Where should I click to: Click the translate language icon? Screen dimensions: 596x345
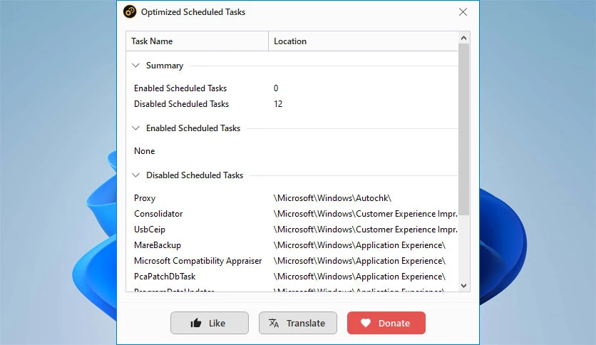pos(274,323)
